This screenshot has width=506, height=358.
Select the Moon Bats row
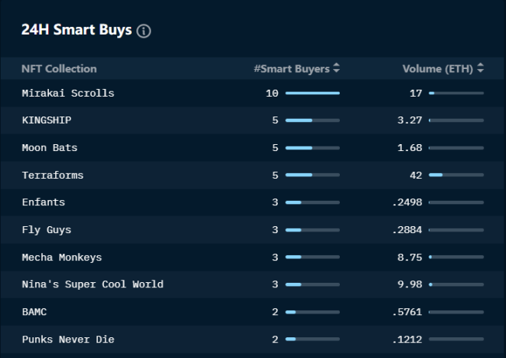pos(253,148)
